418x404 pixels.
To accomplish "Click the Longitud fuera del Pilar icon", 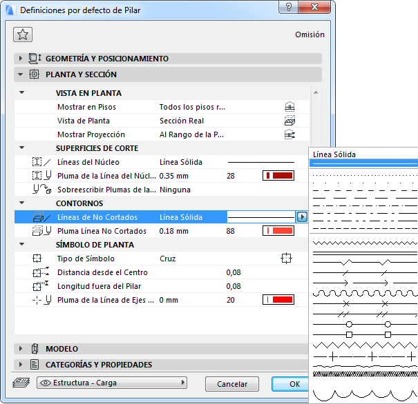I will pos(41,286).
